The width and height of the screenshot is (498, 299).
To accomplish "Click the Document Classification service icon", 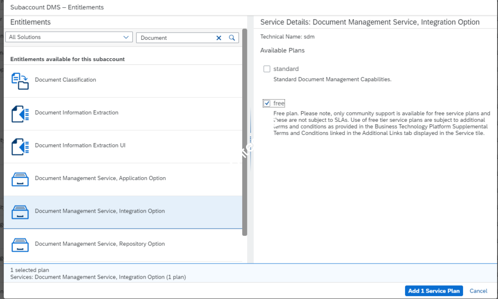I will 20,81.
